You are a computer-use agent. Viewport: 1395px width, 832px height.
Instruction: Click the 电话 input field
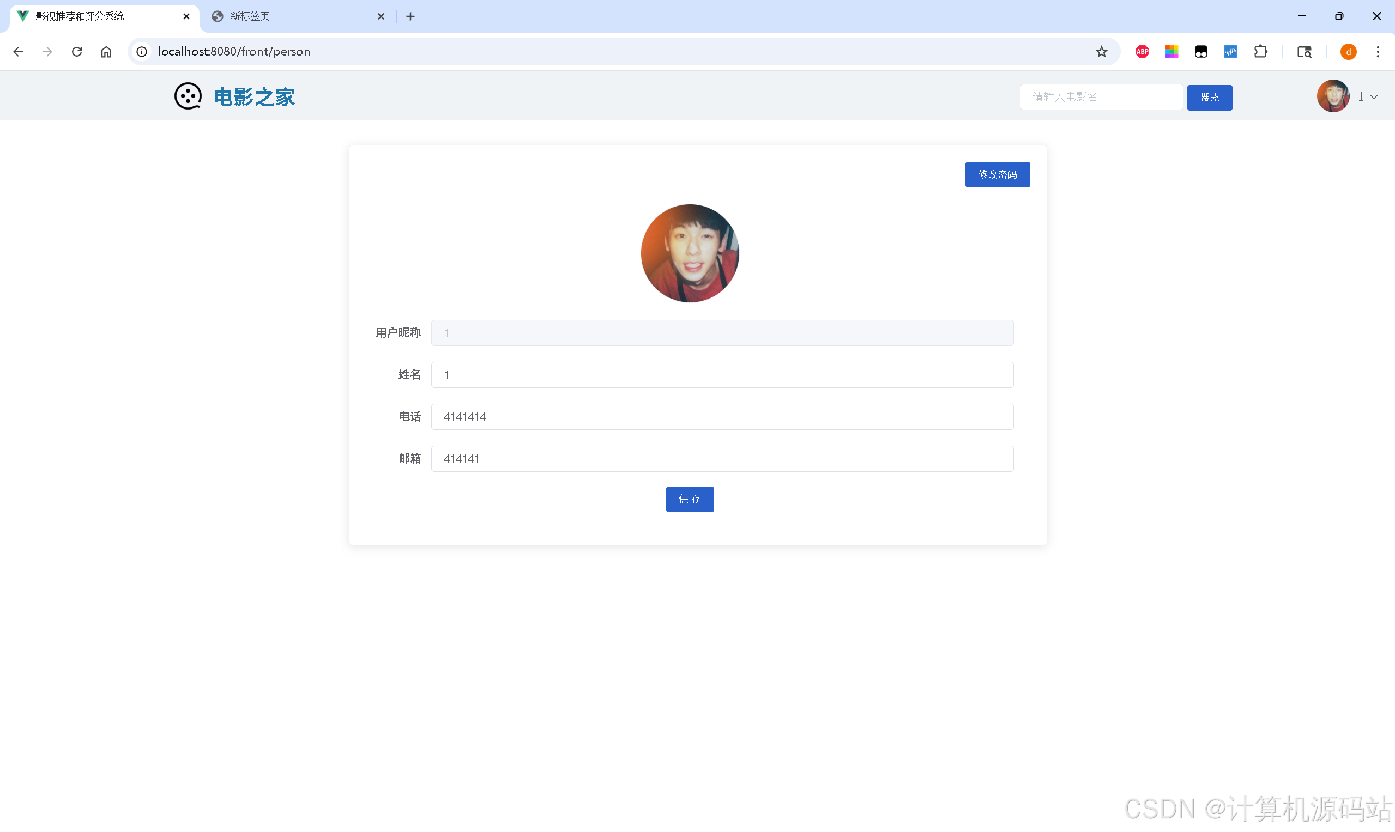(x=722, y=417)
